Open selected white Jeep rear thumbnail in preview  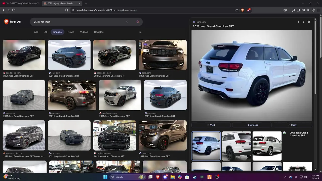click(x=206, y=146)
